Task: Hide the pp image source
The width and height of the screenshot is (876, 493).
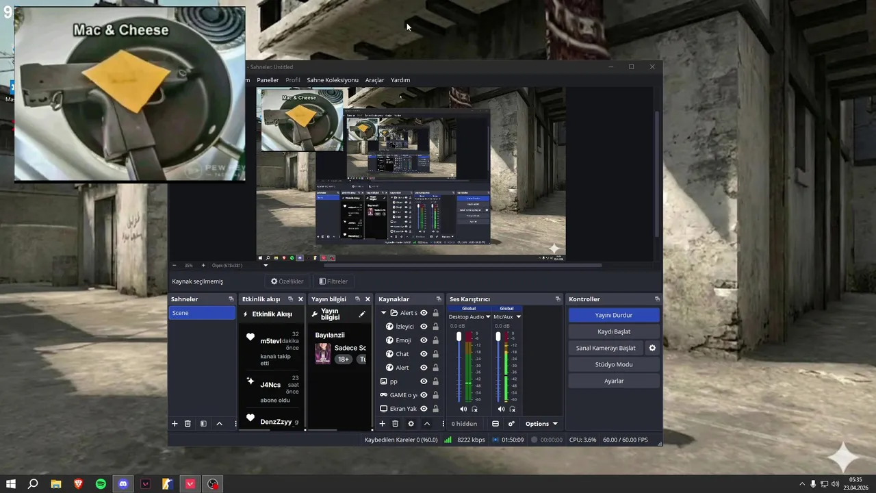Action: (424, 381)
